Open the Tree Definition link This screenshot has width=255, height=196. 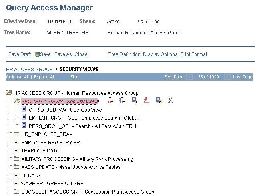[x=124, y=54]
